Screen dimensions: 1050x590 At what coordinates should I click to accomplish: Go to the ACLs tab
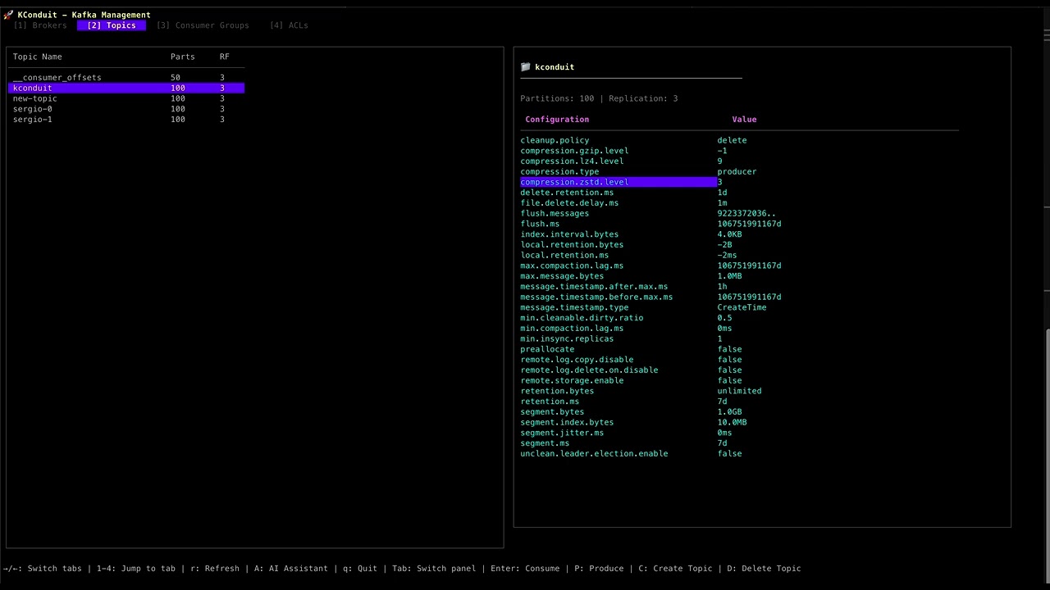point(289,25)
